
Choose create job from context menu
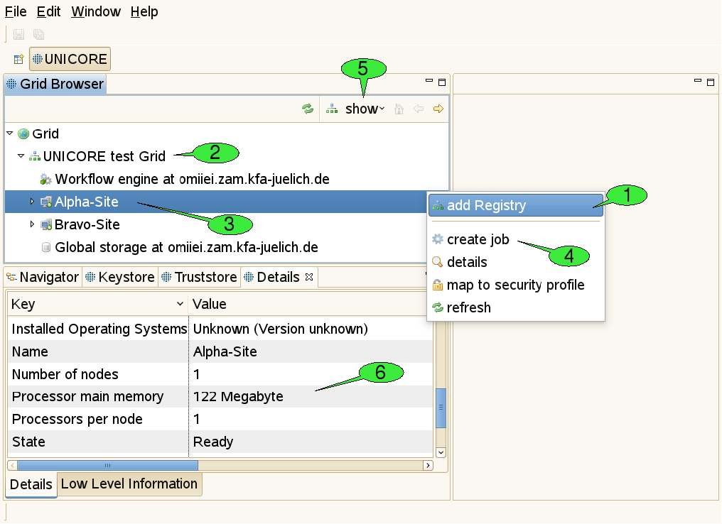[516, 239]
